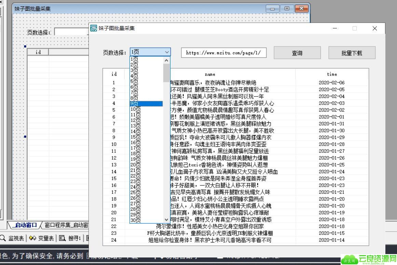The height and width of the screenshot is (265, 397).
Task: Open the 搜寻1 panel tab
Action: pos(70,238)
